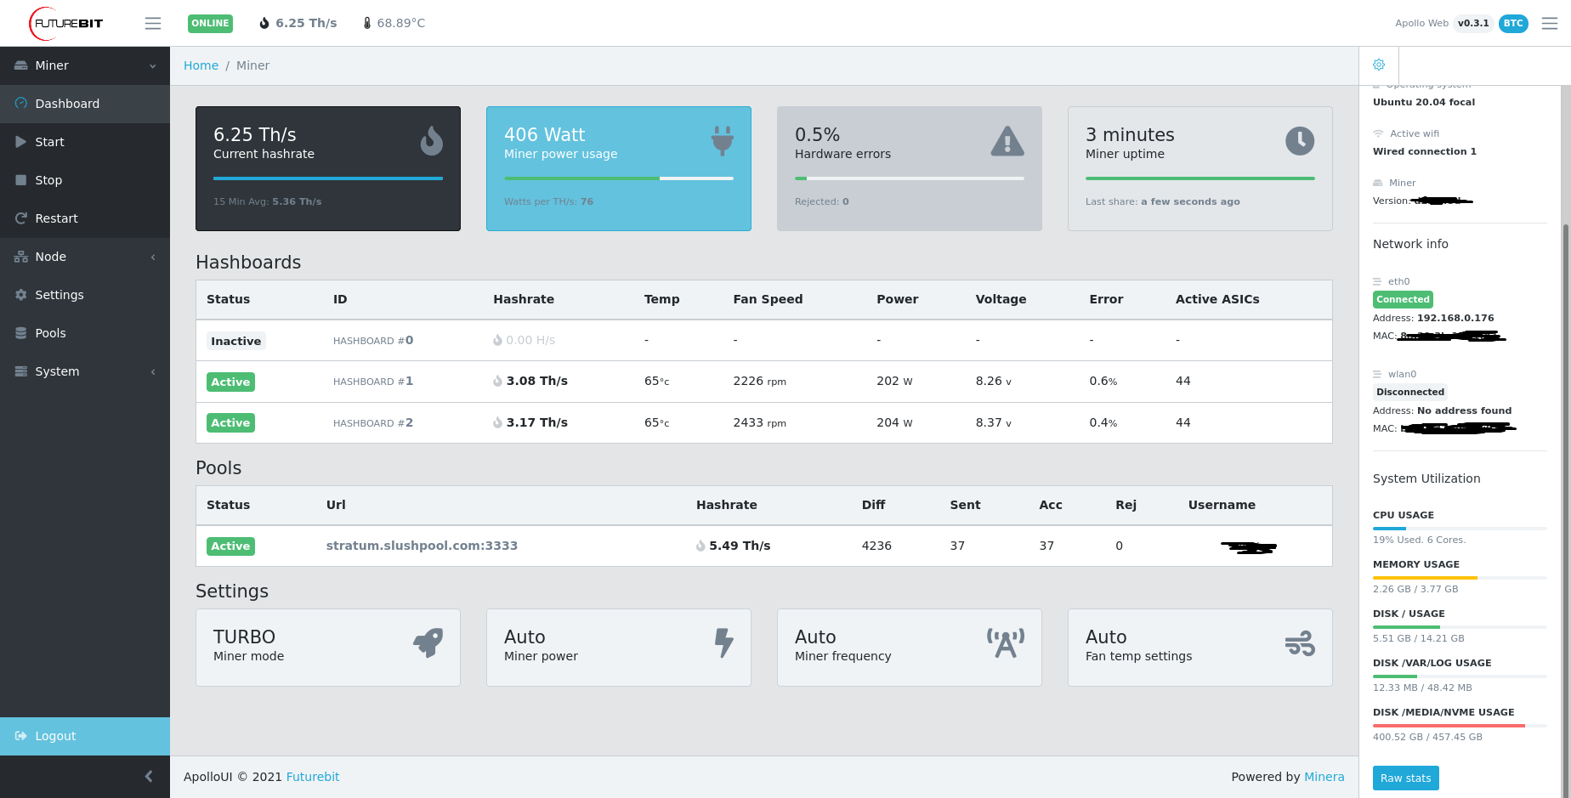The height and width of the screenshot is (798, 1571).
Task: Click the Raw stats button
Action: (x=1406, y=778)
